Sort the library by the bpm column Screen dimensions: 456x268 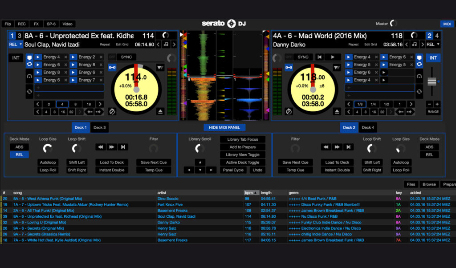pyautogui.click(x=251, y=193)
